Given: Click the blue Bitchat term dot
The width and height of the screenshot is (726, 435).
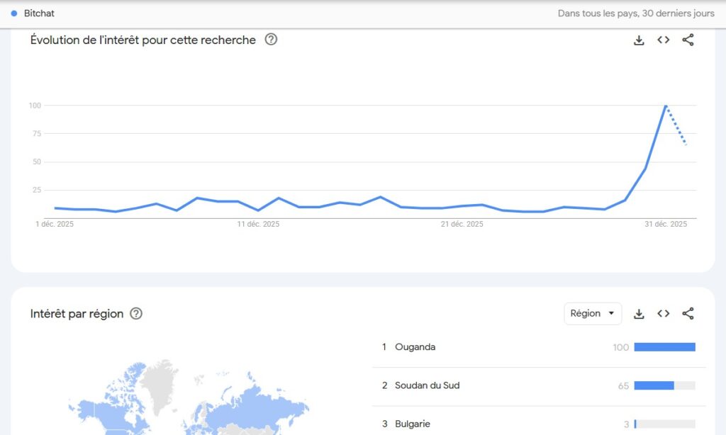Looking at the screenshot, I should tap(14, 13).
